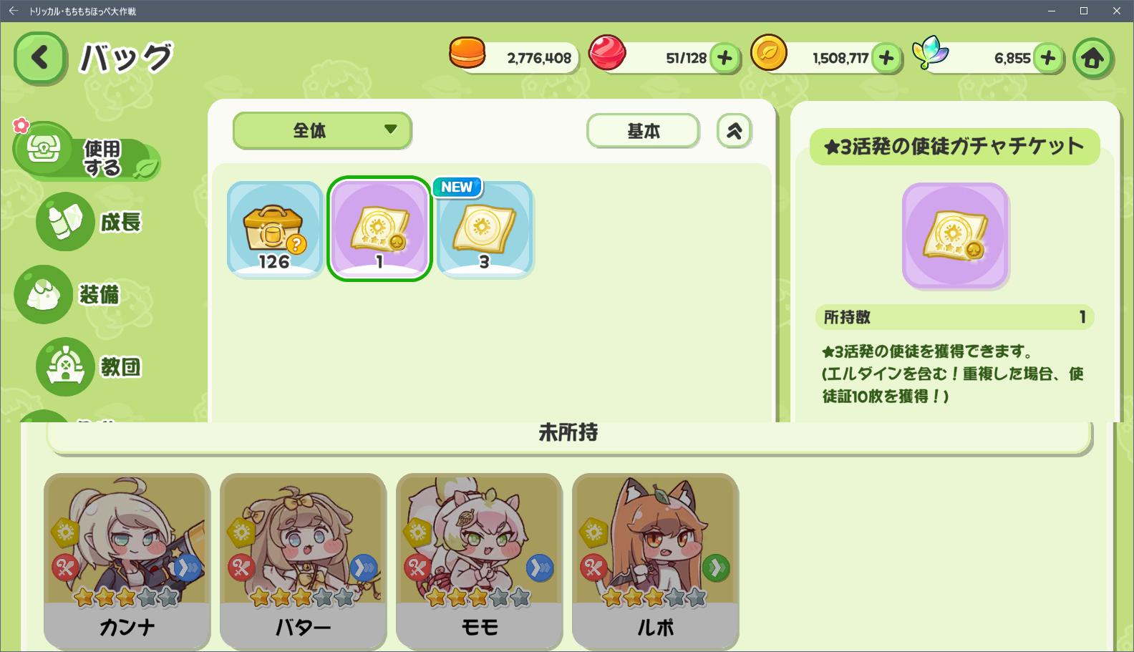The width and height of the screenshot is (1134, 652).
Task: Select the golden treasure box item (126)
Action: (275, 228)
